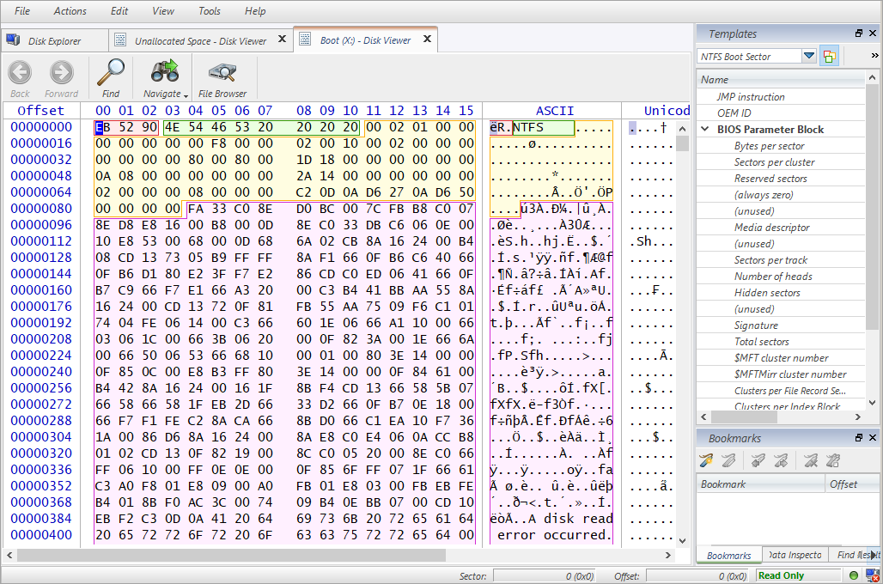Switch to Unallocated Space - Disk Viewer tab

(200, 41)
